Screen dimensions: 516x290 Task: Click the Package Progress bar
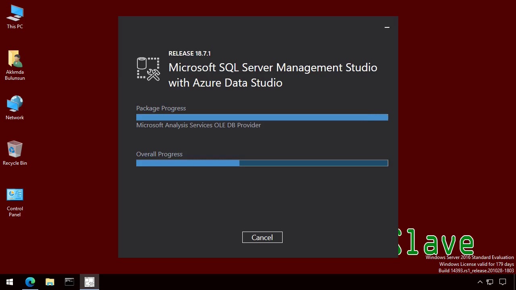click(x=262, y=117)
